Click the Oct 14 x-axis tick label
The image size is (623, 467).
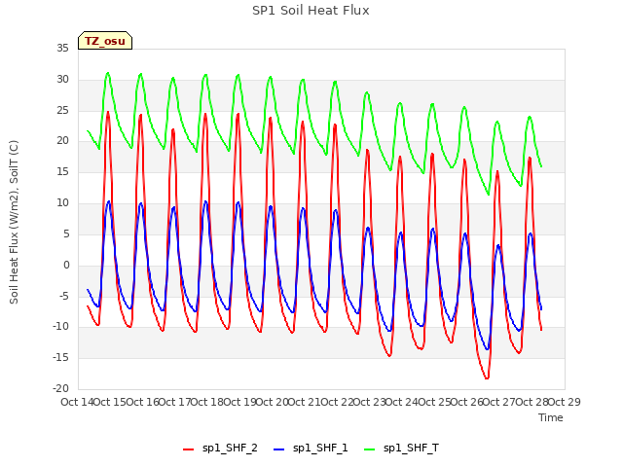[77, 402]
